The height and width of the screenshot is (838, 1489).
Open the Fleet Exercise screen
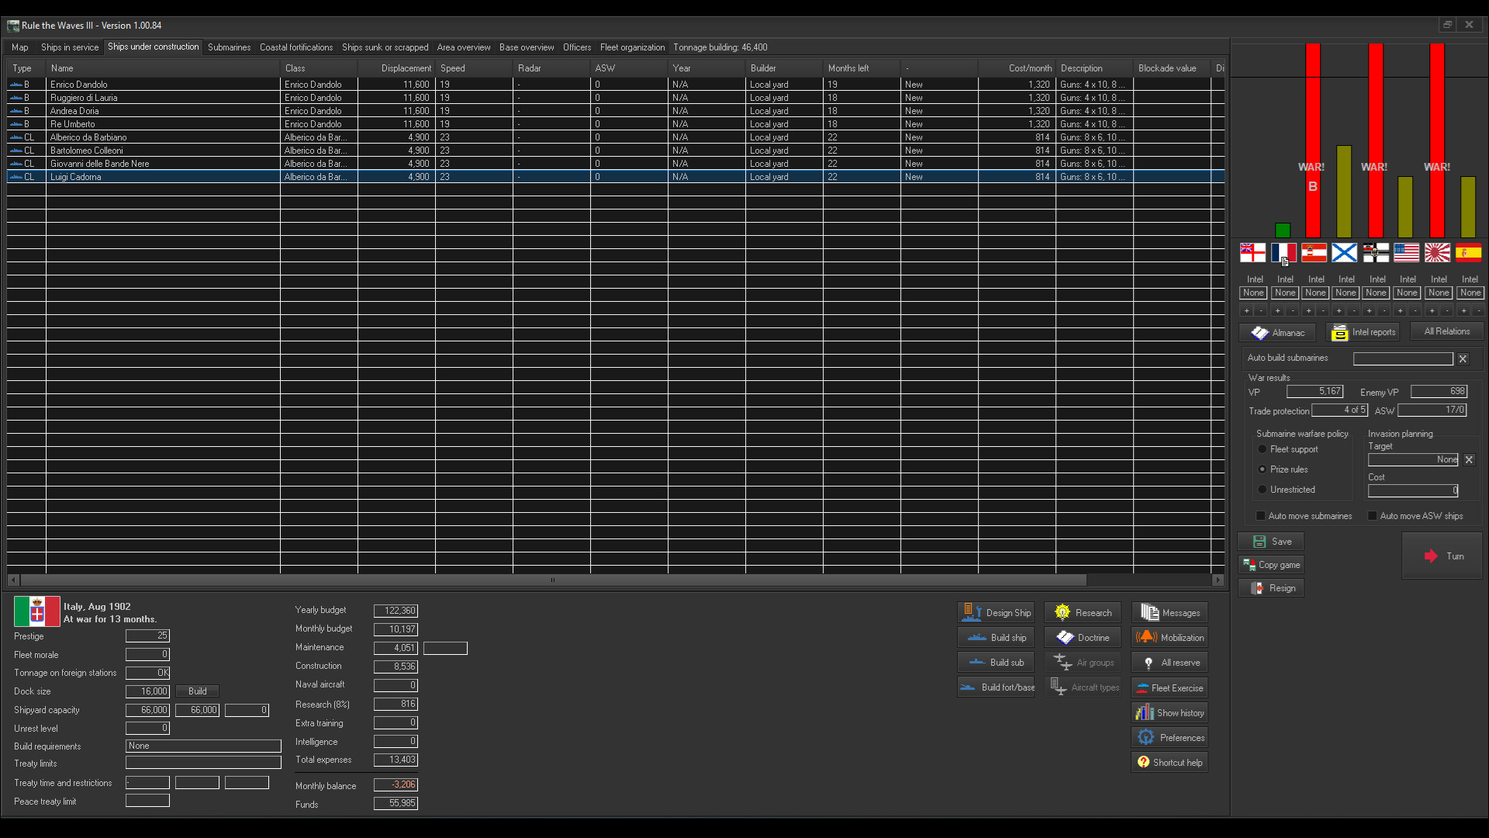[1169, 687]
